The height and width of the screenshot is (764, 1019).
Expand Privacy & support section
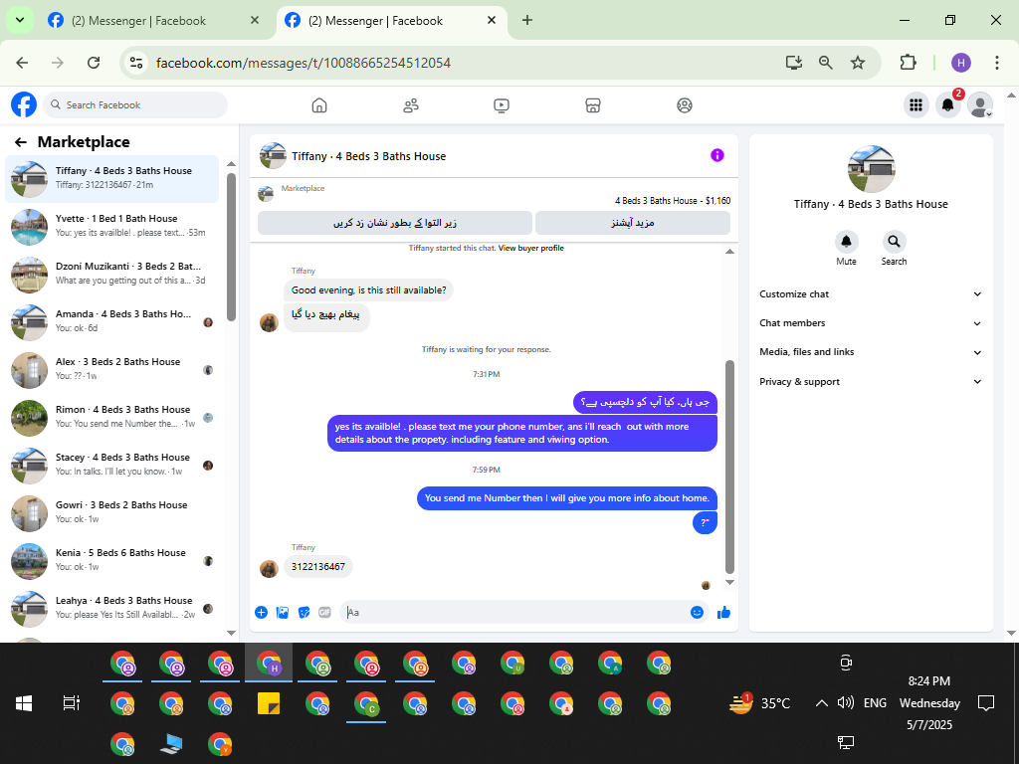coord(870,381)
